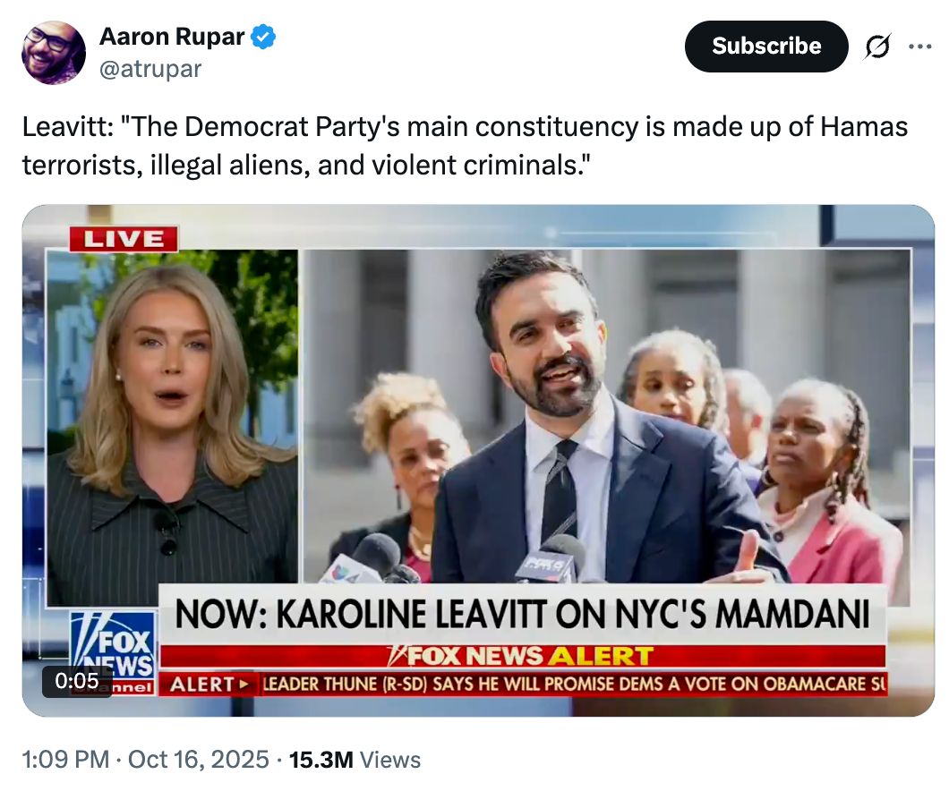Click the 0:05 video duration badge
949x791 pixels.
point(77,681)
